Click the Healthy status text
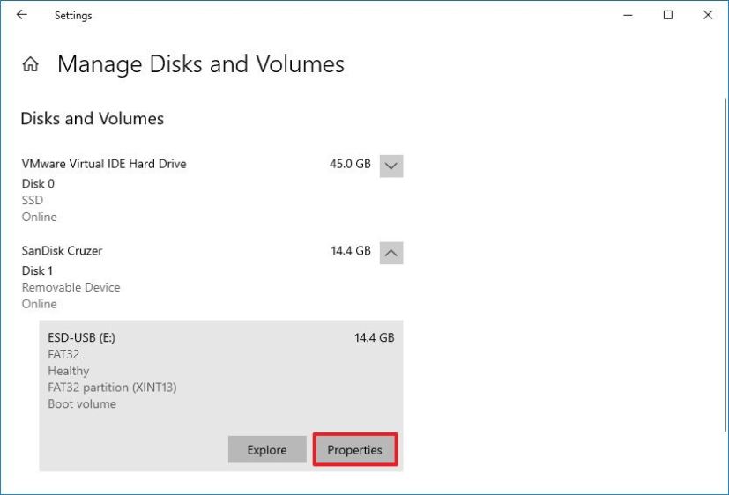The width and height of the screenshot is (729, 495). coord(69,371)
